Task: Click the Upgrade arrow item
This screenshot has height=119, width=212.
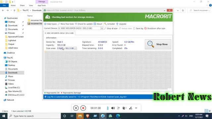Action: 121,24
